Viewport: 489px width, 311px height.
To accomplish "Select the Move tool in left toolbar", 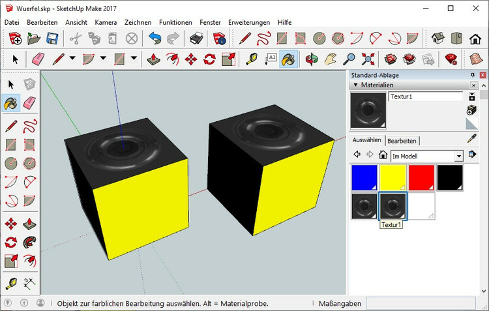I will [11, 224].
